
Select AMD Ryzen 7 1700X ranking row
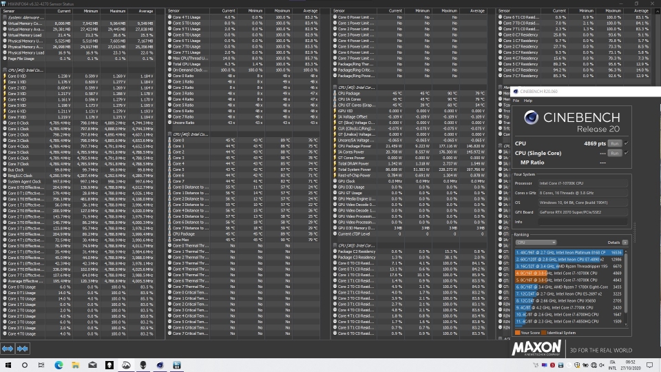pos(569,287)
